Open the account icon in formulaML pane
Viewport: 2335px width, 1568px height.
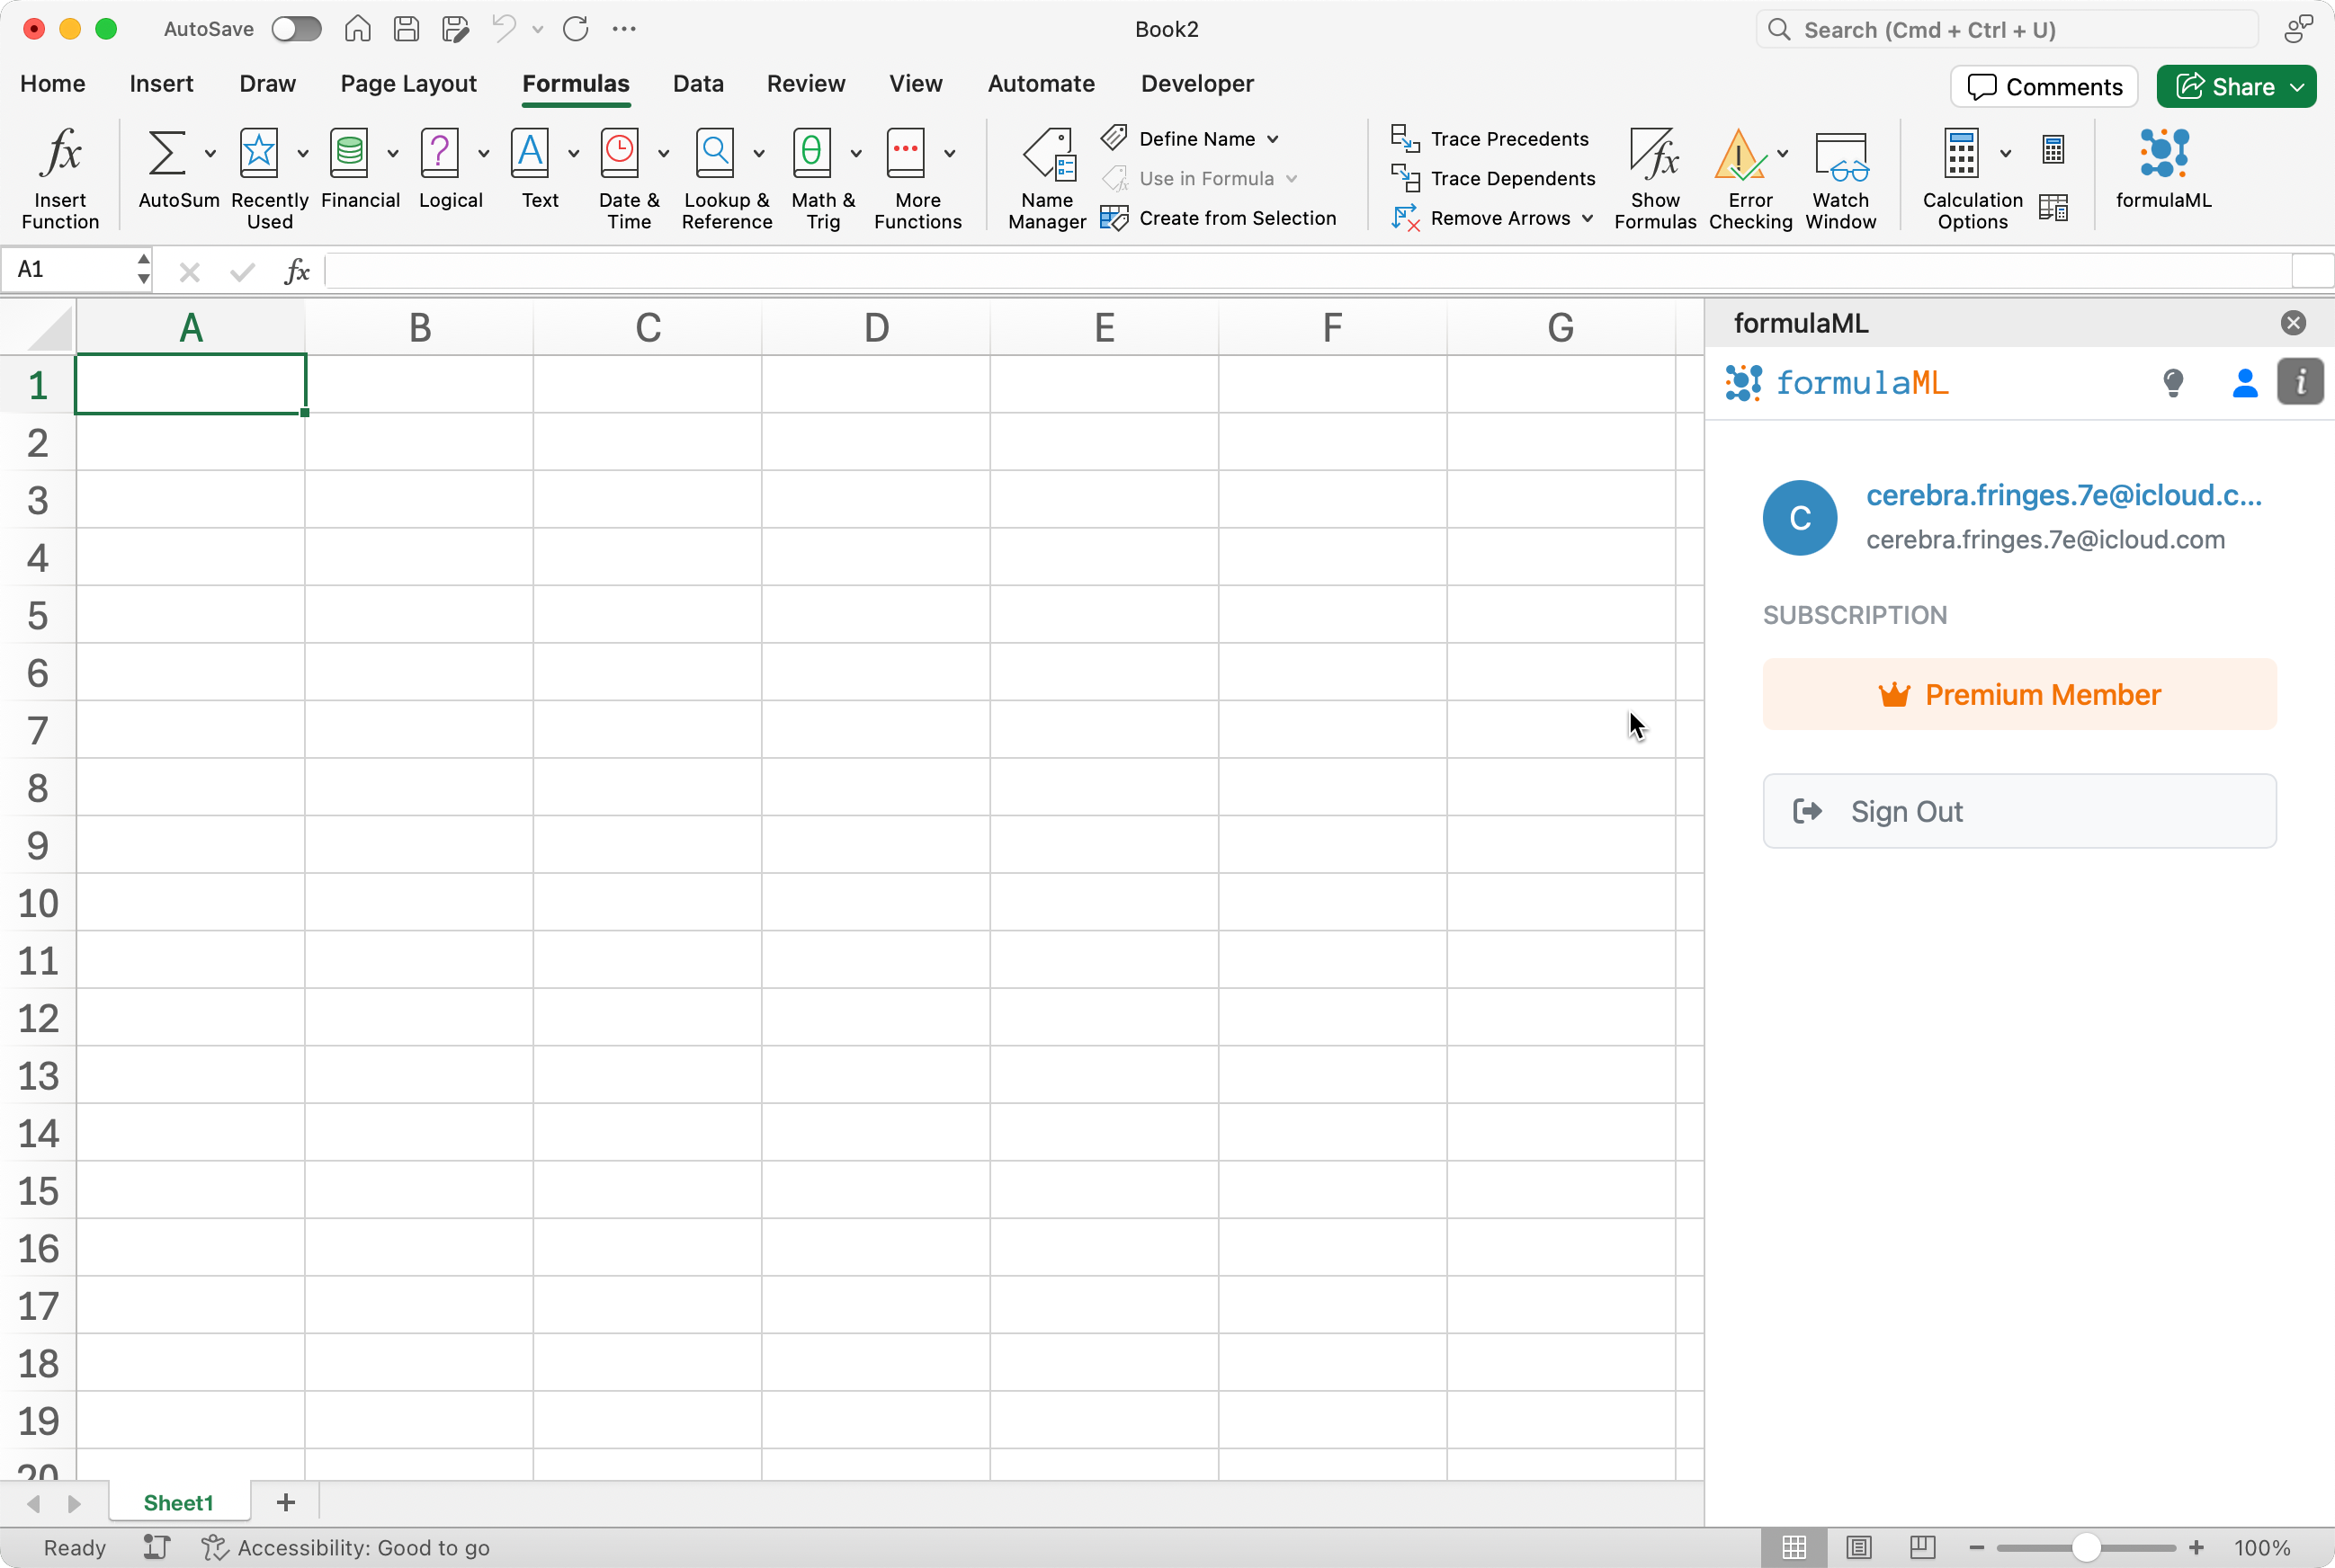pyautogui.click(x=2244, y=382)
